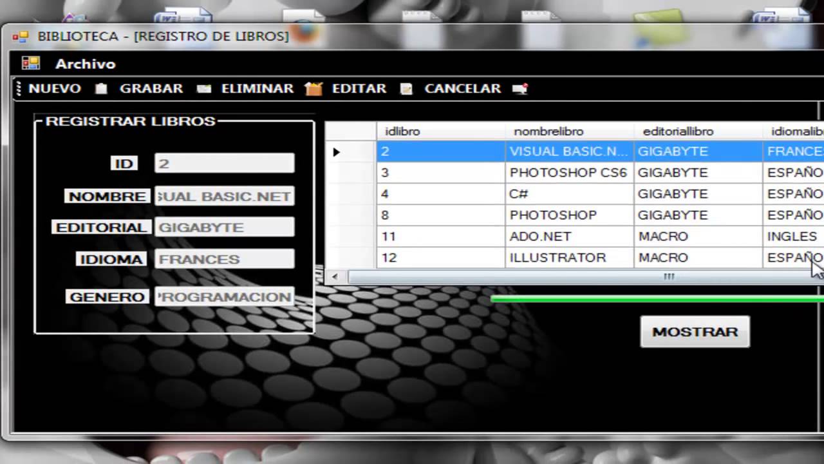Click CANCELAR in the toolbar

[x=462, y=88]
